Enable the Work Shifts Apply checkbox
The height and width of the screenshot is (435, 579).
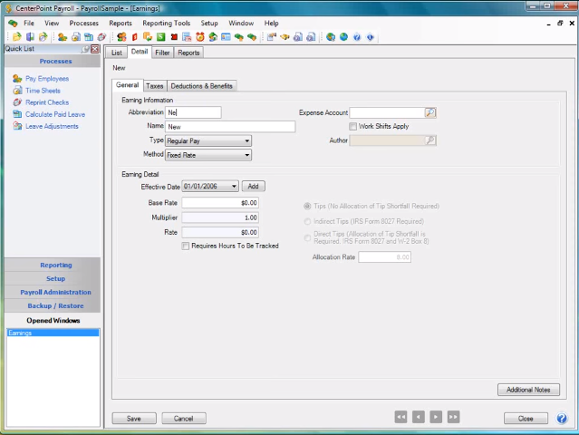352,126
